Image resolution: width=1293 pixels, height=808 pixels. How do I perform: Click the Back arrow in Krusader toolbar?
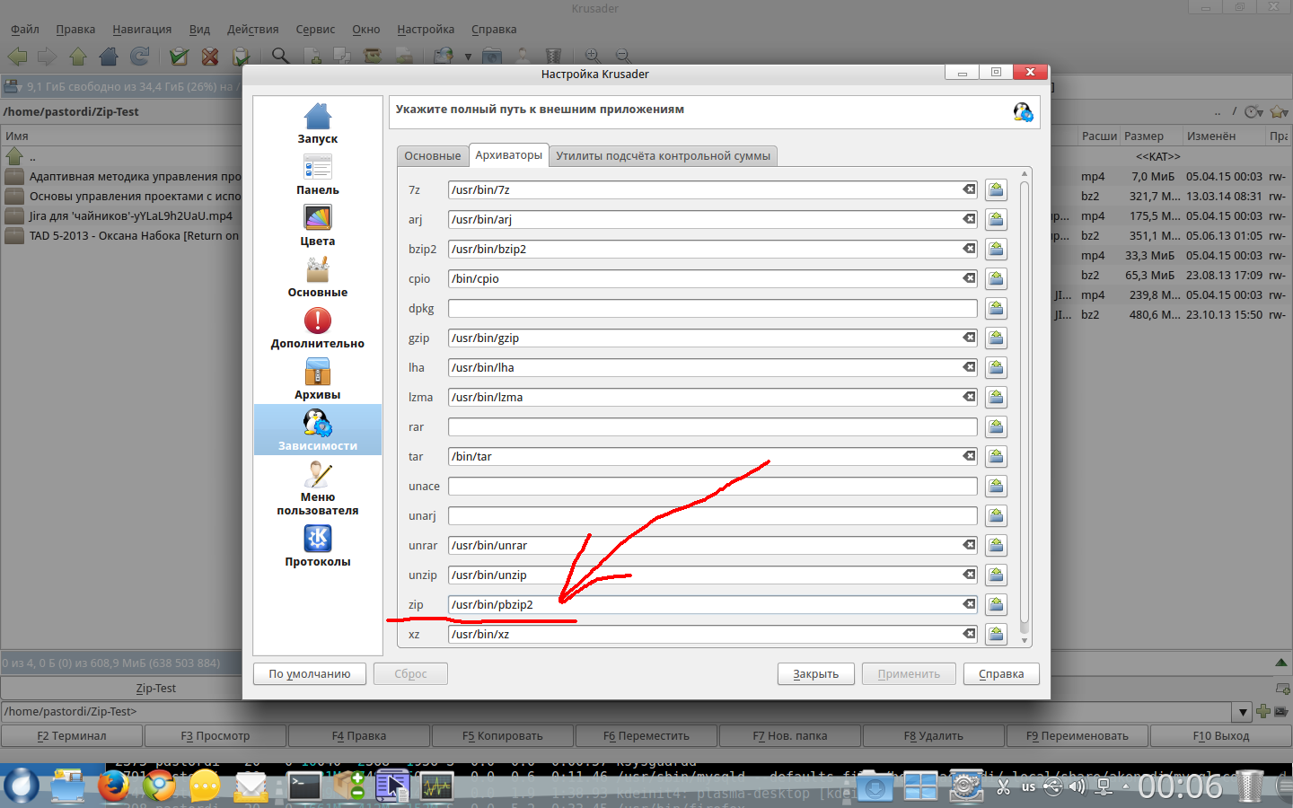pos(17,57)
